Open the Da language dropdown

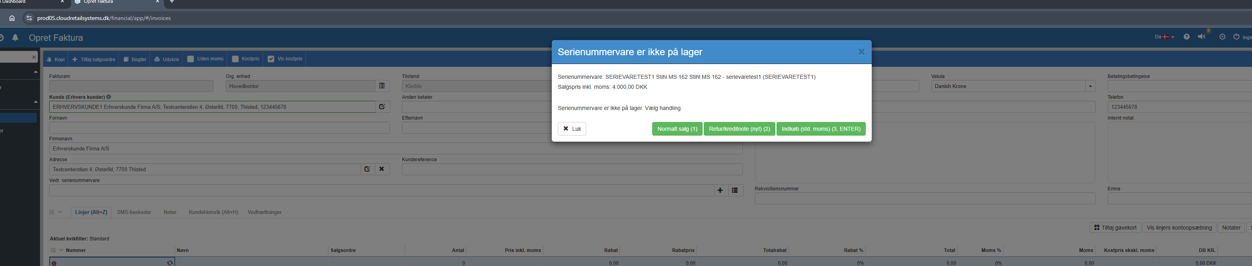[1164, 37]
